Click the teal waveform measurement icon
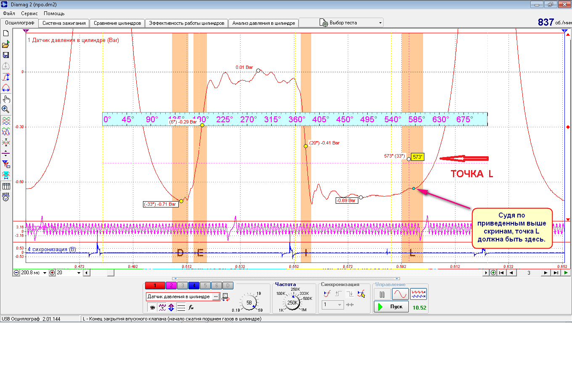The height and width of the screenshot is (378, 572). (6, 175)
